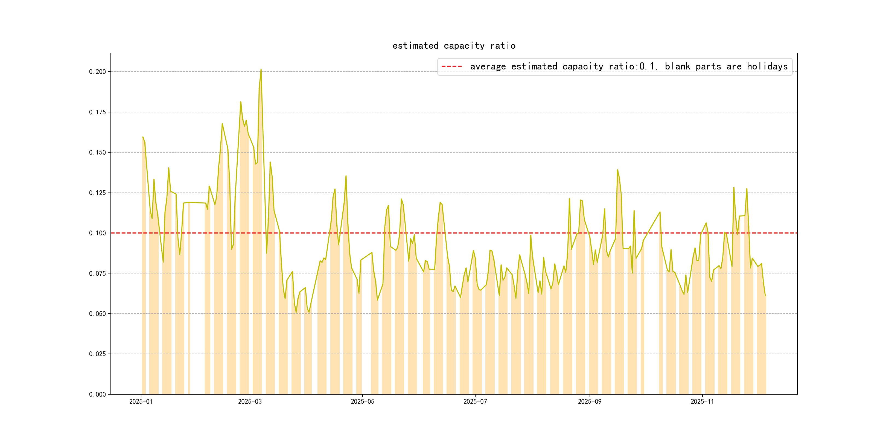Click the 2025-03 x-axis label
This screenshot has height=443, width=886.
pos(250,401)
